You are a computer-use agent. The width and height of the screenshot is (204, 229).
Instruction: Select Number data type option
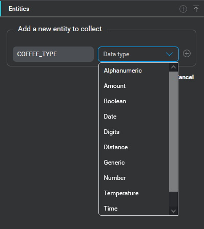[x=134, y=178]
